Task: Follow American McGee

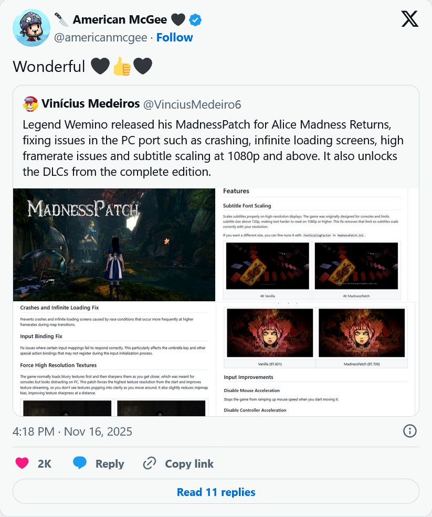Action: 174,38
